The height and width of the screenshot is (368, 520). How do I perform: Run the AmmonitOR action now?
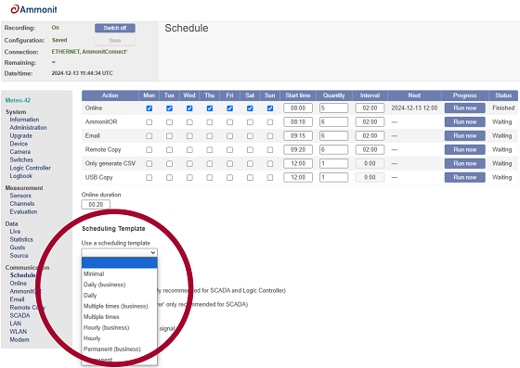click(x=464, y=122)
